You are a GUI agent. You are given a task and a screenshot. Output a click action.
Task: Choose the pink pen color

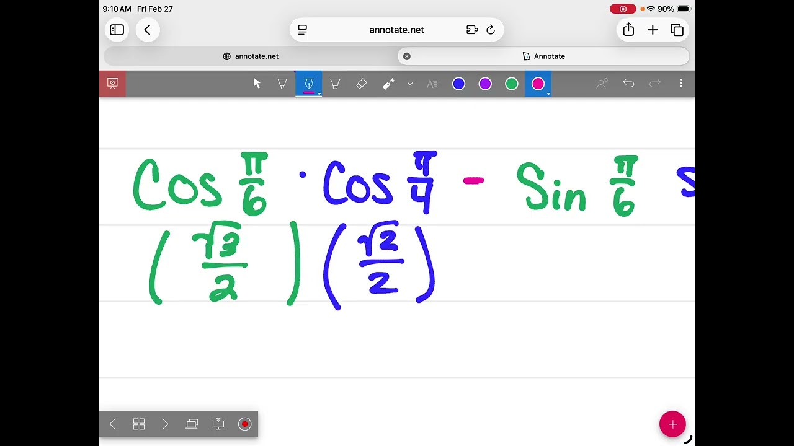pos(538,84)
